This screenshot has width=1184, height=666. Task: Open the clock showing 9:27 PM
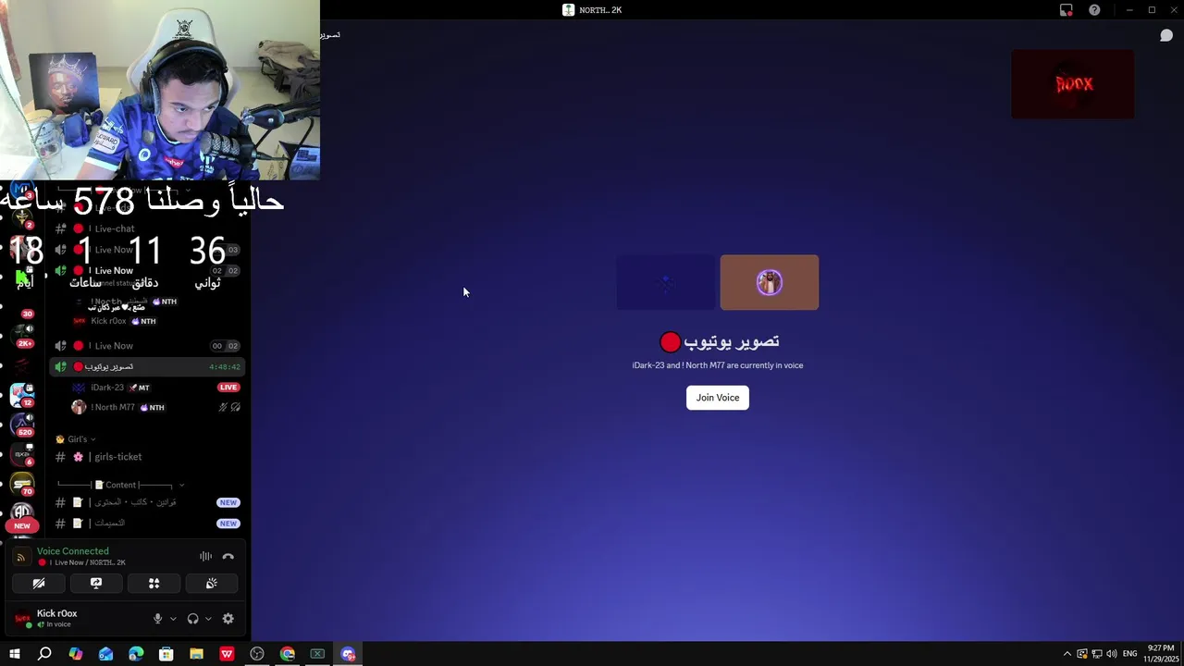pos(1160,654)
